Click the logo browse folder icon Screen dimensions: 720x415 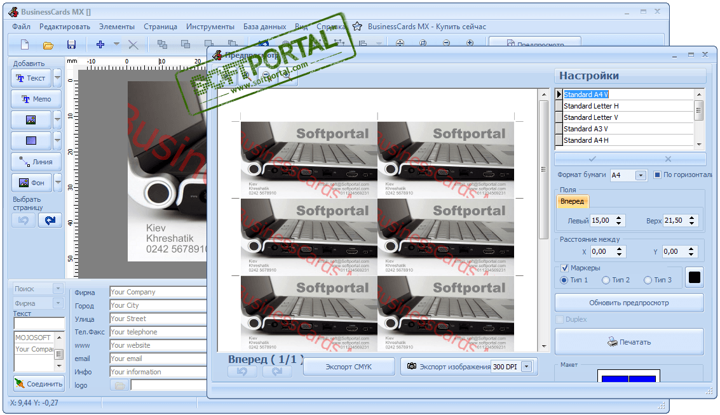pyautogui.click(x=119, y=385)
